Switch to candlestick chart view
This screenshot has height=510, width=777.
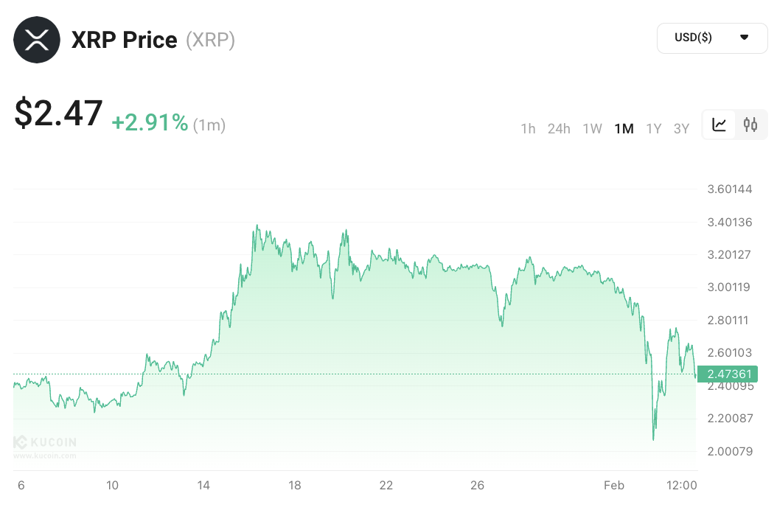click(750, 125)
